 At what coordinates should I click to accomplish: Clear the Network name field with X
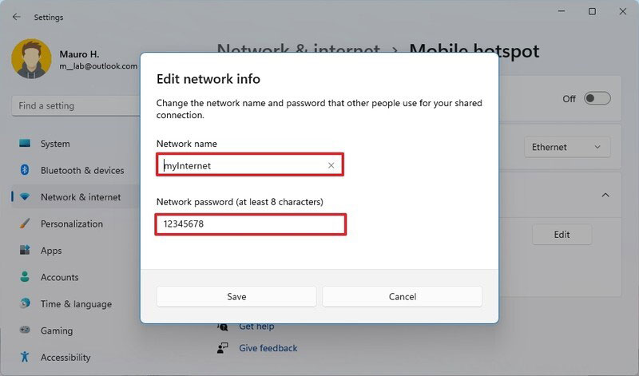[x=331, y=165]
